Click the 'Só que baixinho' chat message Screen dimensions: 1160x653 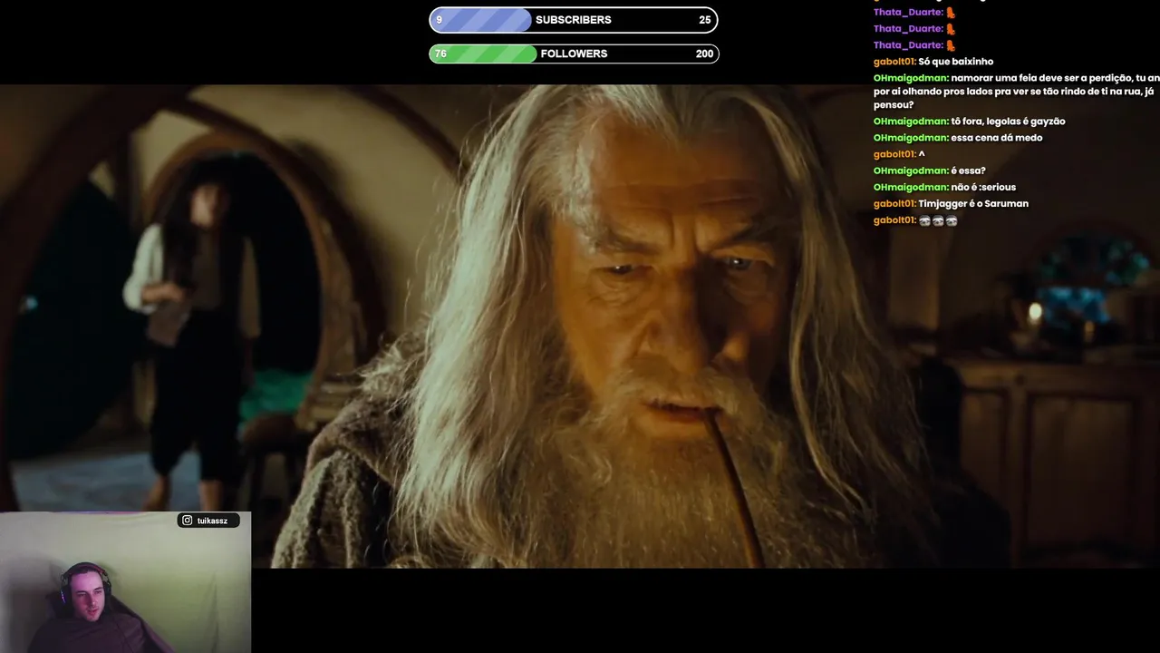(x=956, y=62)
